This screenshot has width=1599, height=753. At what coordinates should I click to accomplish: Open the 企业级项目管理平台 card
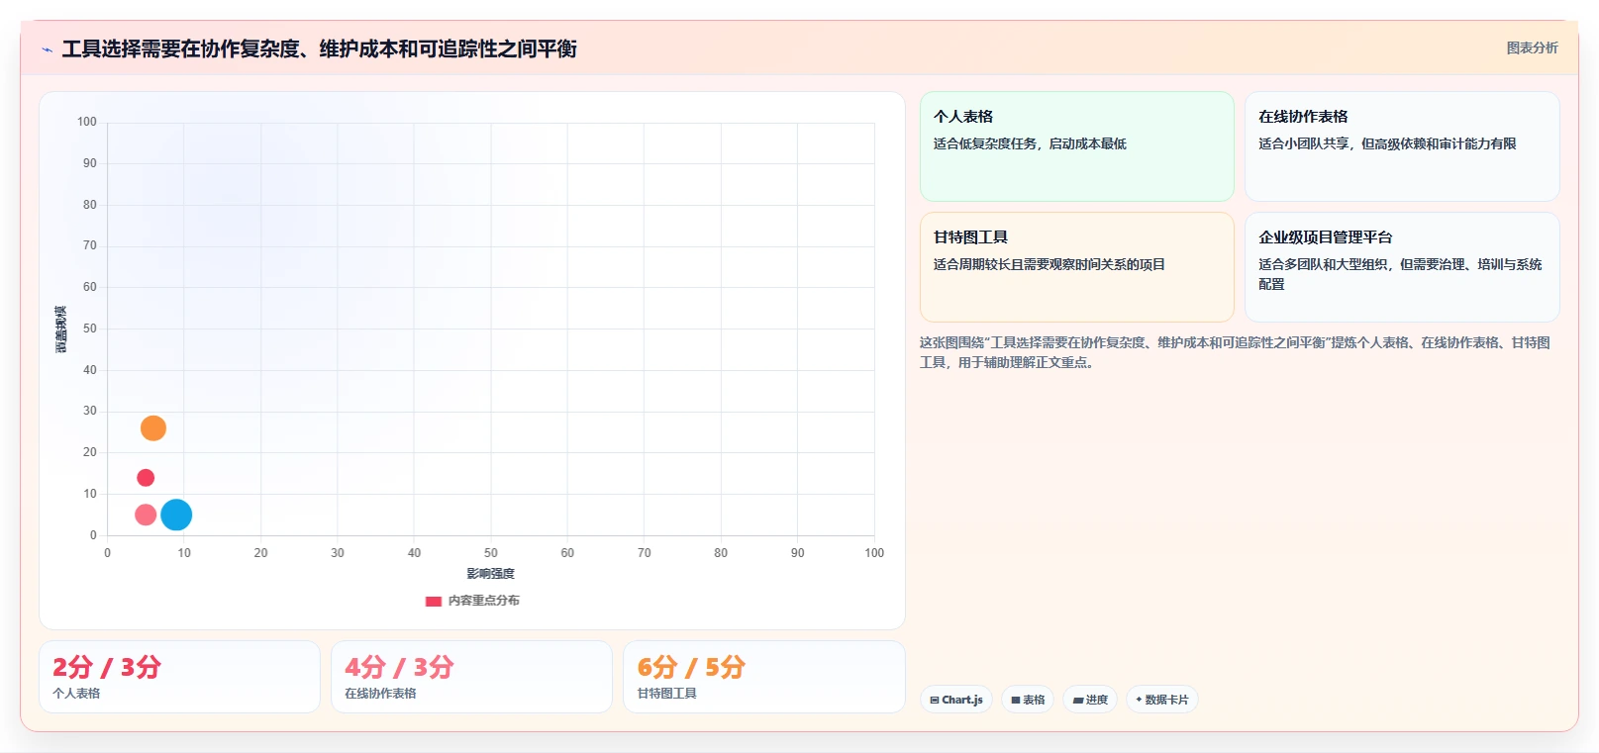[x=1402, y=267]
